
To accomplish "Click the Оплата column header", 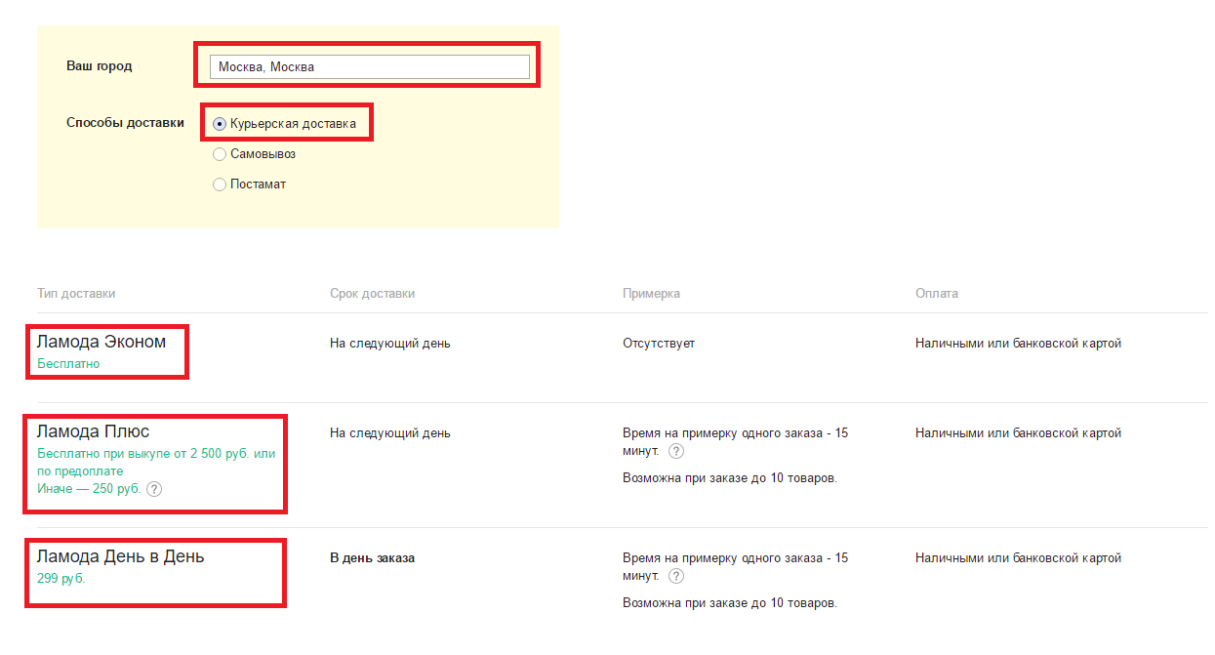I will pyautogui.click(x=937, y=293).
